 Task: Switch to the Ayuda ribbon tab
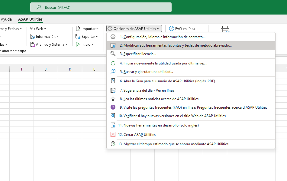coord(6,19)
